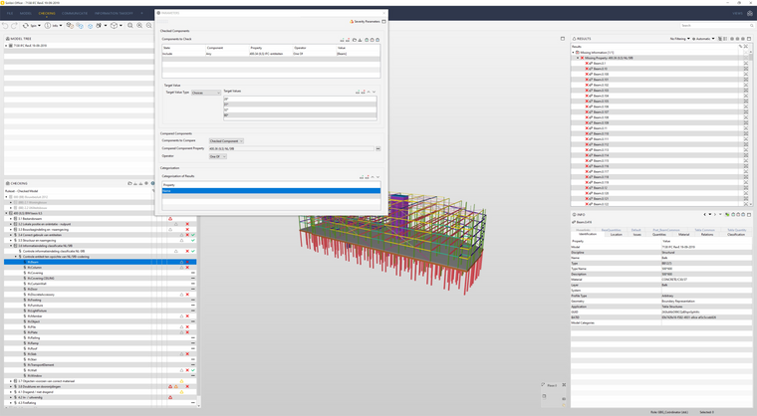The image size is (757, 416).
Task: Open the Target Value Type dropdown
Action: tap(206, 93)
